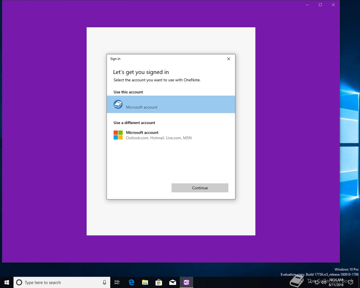
Task: Open the network status tray icon
Action: pyautogui.click(x=317, y=282)
